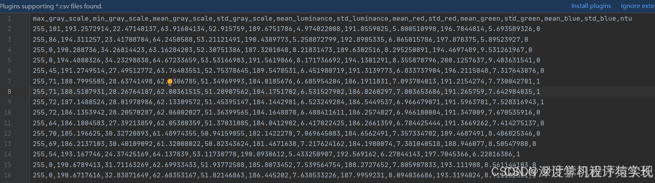655x183 pixels.
Task: Click the mean_blue header field
Action: (562, 19)
